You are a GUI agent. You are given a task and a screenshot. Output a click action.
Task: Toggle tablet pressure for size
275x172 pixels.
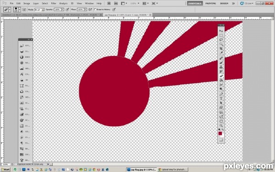coord(114,10)
